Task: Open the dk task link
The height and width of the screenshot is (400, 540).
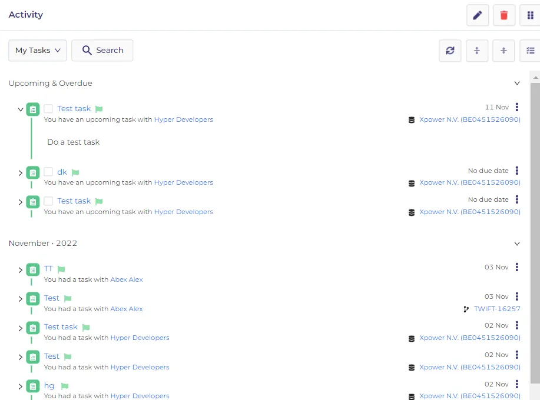Action: (x=62, y=172)
